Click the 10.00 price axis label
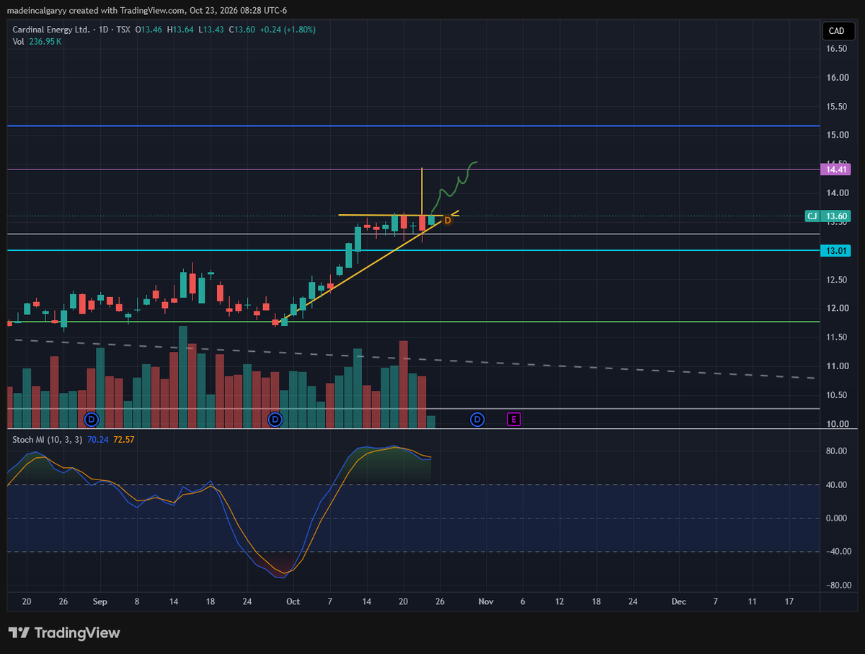This screenshot has width=865, height=654. click(836, 424)
